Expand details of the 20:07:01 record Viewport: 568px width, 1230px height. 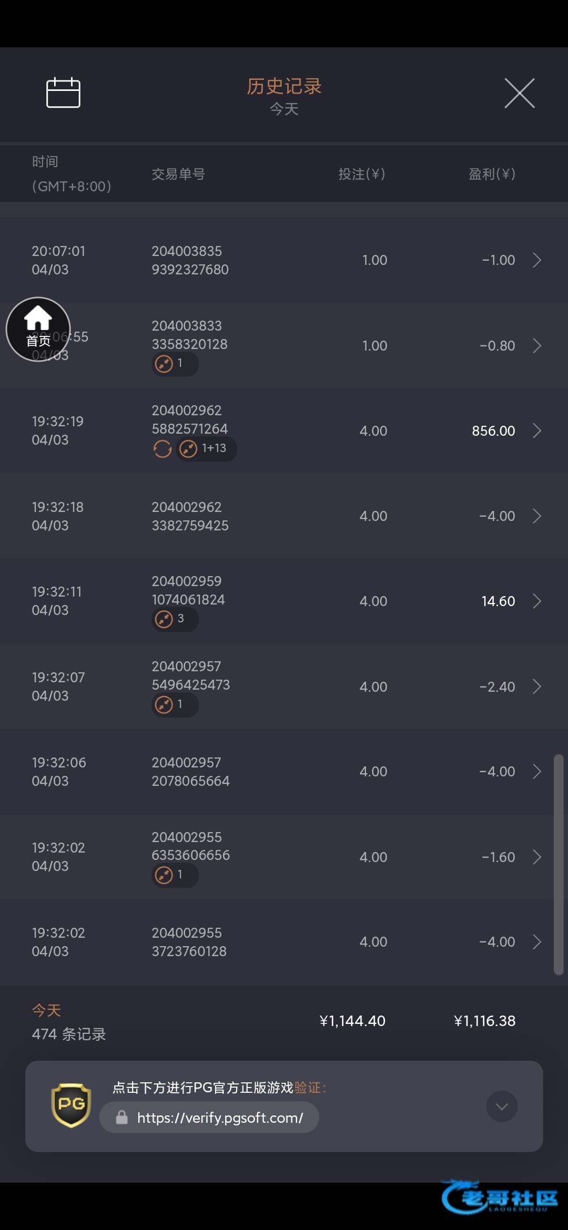[536, 260]
